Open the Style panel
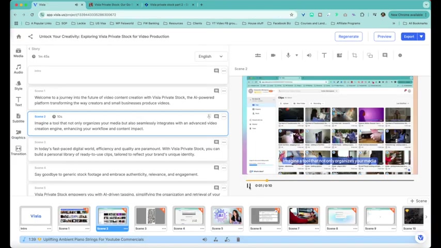The width and height of the screenshot is (441, 248). click(18, 86)
